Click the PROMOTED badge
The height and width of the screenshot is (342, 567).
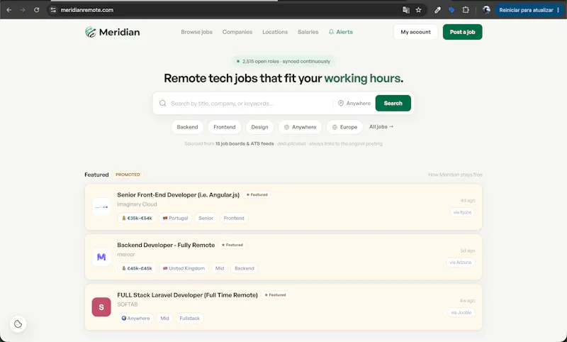(128, 175)
